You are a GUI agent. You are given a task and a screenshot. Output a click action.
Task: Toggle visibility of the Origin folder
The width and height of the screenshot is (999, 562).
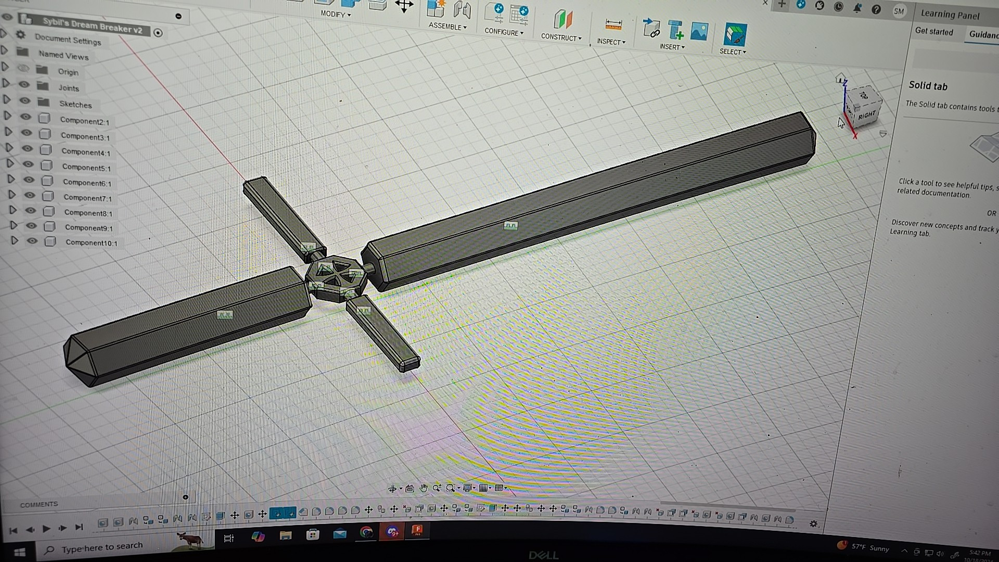[x=23, y=68]
